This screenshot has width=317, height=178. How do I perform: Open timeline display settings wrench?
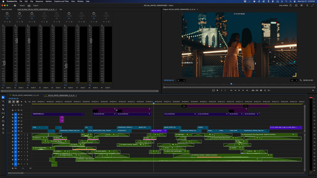25,102
